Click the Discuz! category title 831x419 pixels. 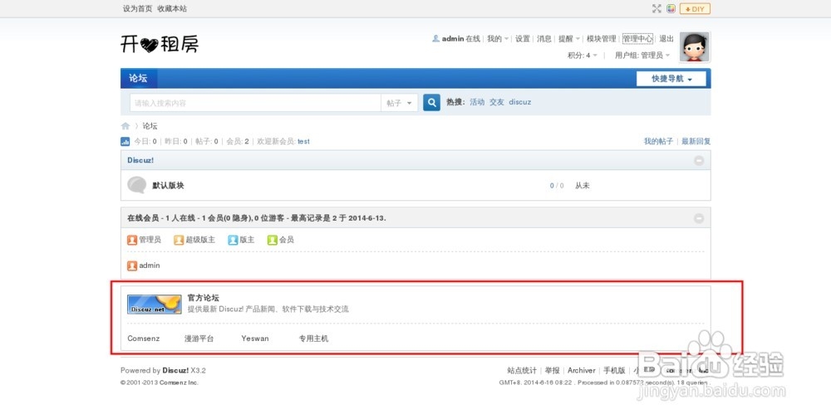click(140, 160)
